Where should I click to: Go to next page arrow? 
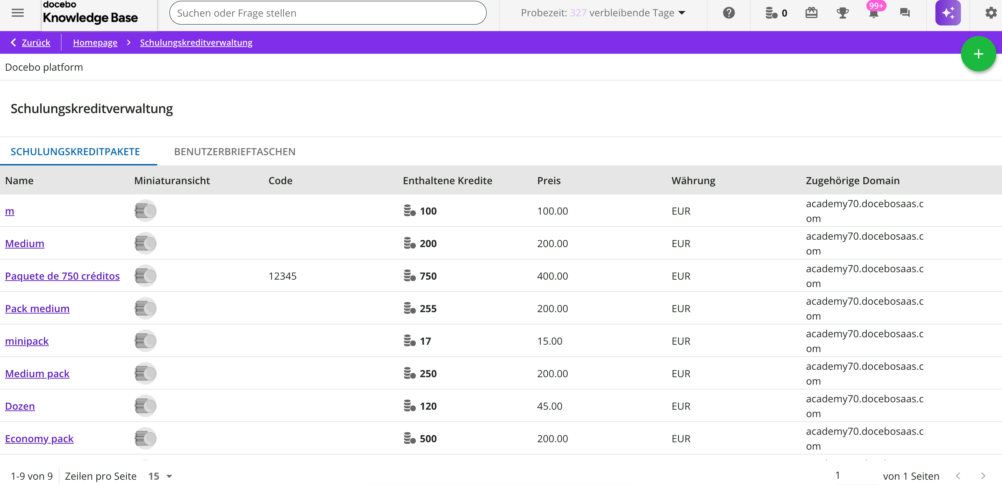983,476
